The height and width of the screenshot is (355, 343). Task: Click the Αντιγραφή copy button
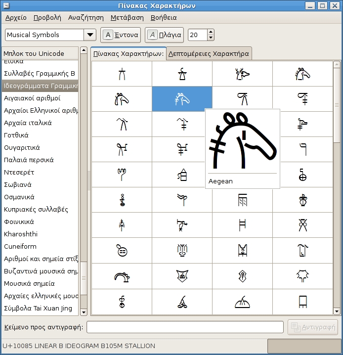(x=313, y=327)
